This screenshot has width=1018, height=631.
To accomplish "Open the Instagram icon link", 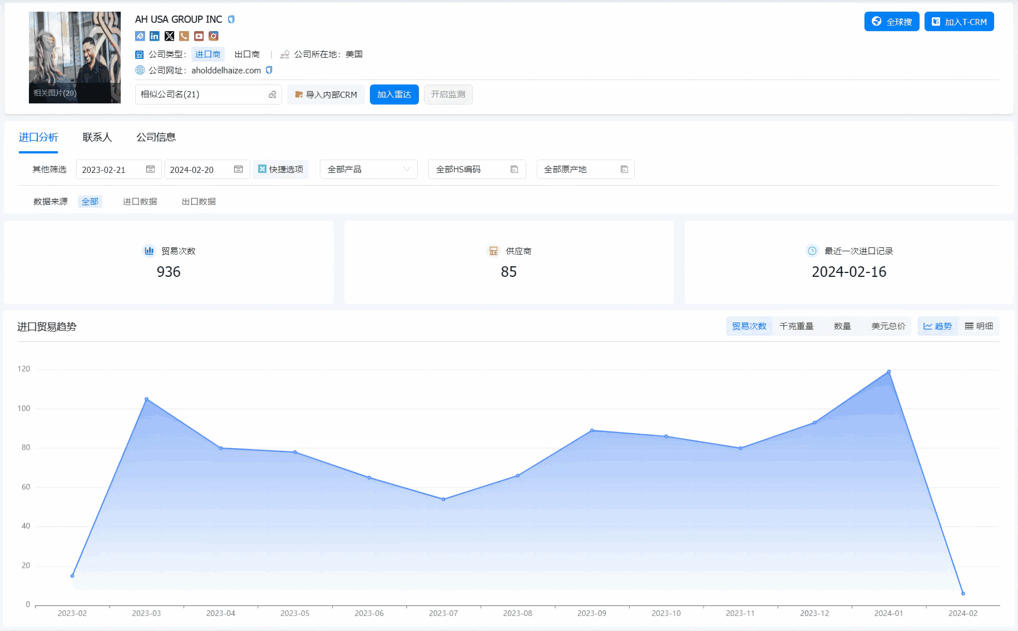I will click(x=213, y=36).
